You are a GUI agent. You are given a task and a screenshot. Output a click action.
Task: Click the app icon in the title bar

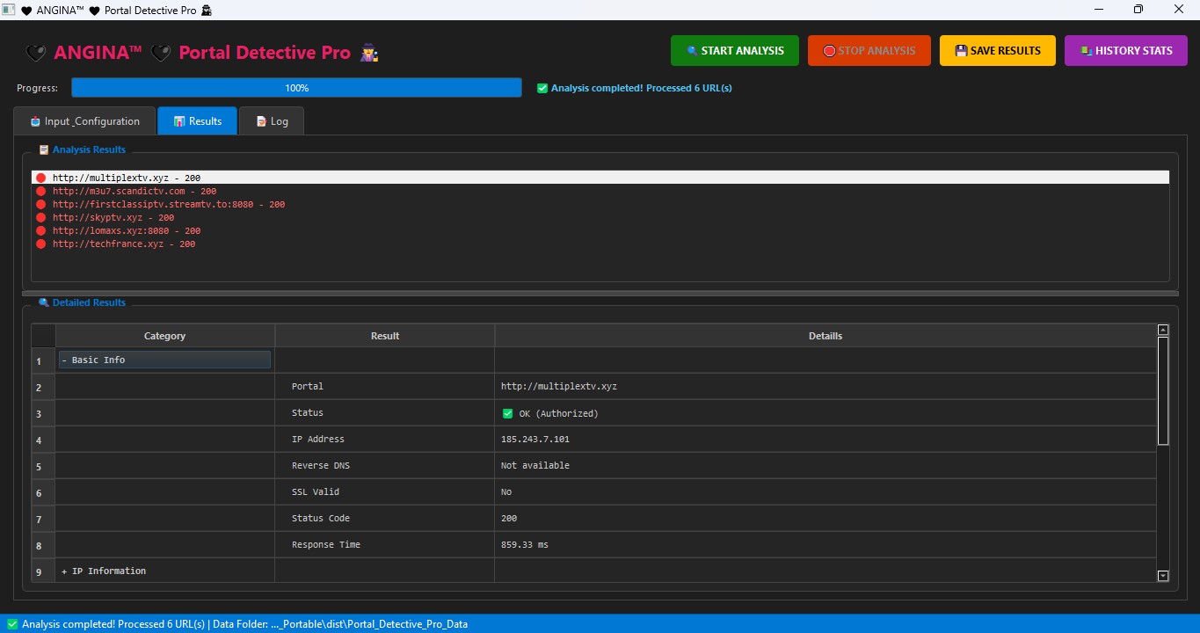point(9,10)
